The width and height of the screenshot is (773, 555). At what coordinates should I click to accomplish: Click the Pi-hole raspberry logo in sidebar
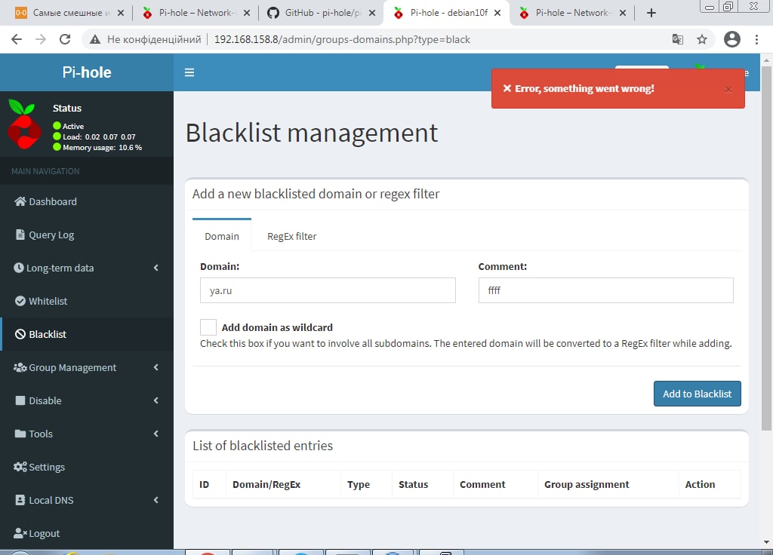pos(24,124)
